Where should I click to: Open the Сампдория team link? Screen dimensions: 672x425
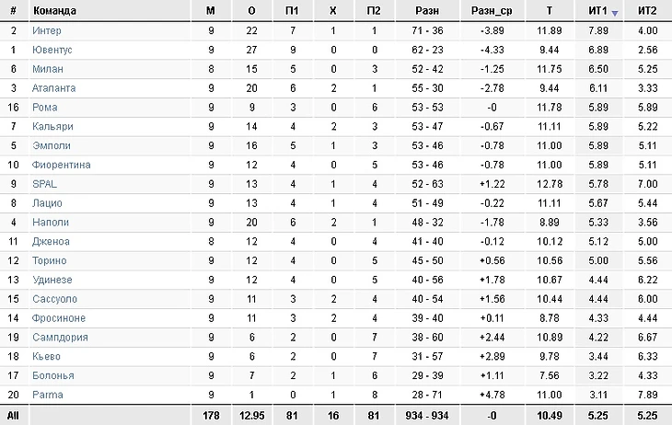[57, 337]
